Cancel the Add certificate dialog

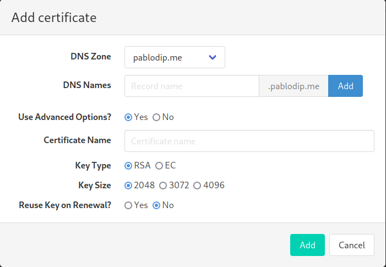(352, 245)
